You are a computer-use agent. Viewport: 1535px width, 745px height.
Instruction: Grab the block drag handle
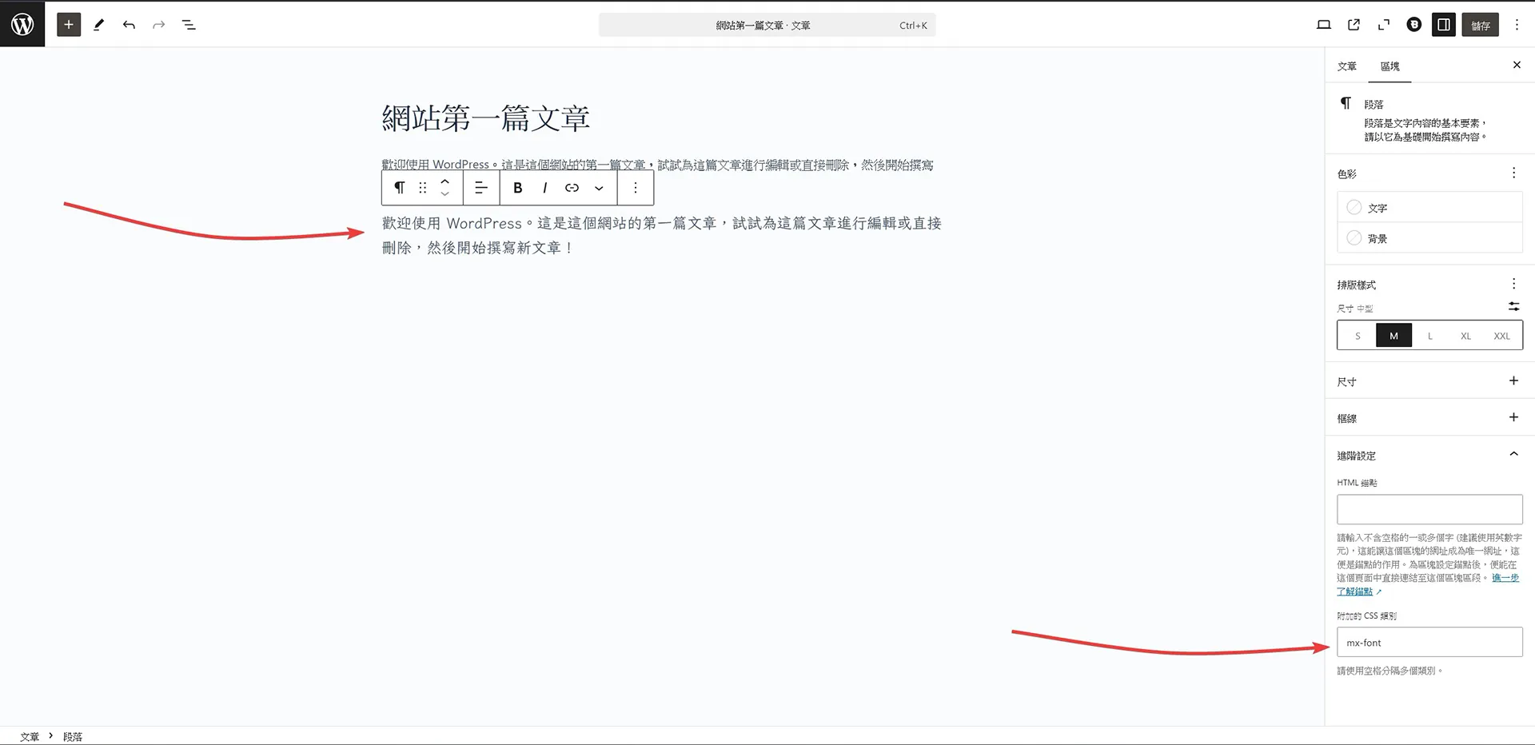tap(422, 188)
